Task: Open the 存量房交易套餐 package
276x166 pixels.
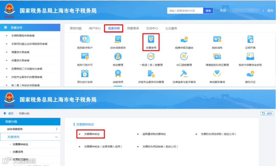Action: tap(20, 60)
